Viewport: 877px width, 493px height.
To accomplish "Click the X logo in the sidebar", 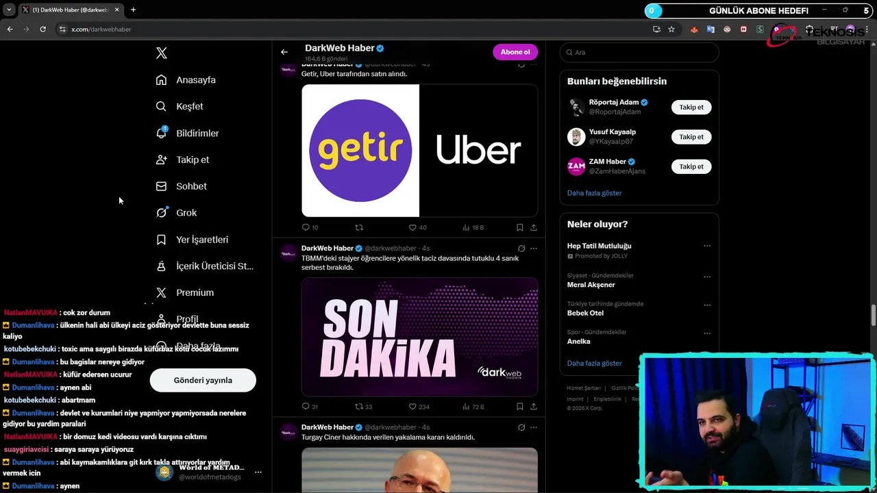I will point(161,53).
